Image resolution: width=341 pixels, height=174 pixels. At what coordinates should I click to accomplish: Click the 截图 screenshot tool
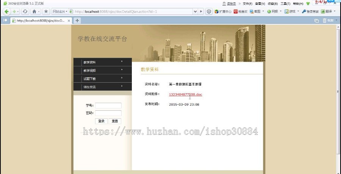[x=255, y=11]
